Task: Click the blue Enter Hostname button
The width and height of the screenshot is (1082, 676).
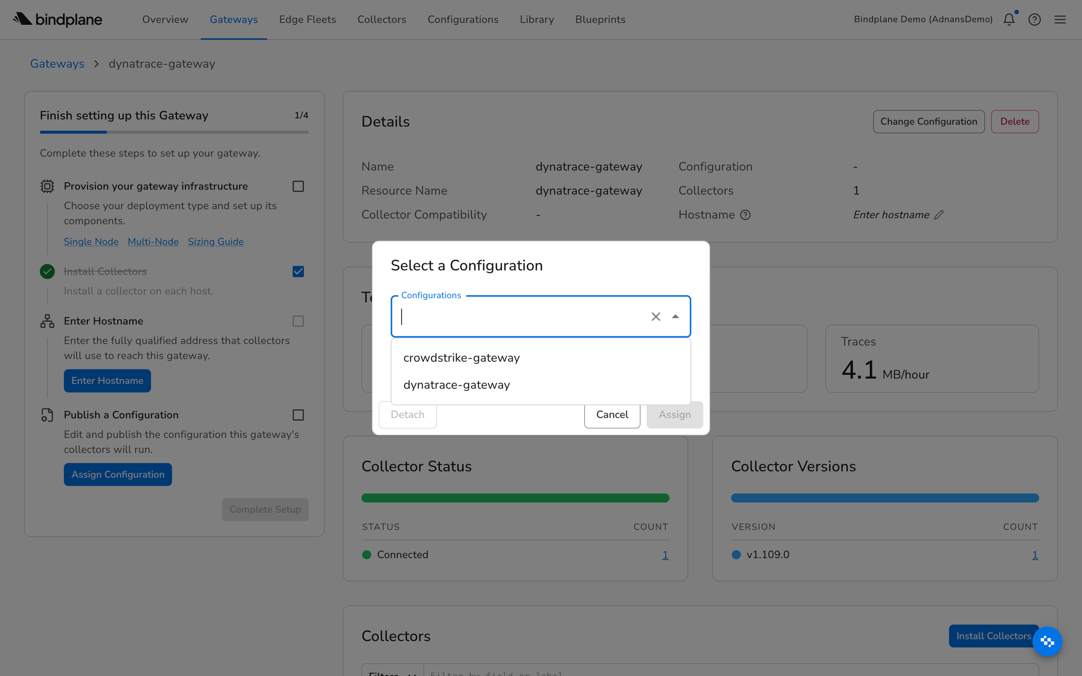Action: point(107,381)
